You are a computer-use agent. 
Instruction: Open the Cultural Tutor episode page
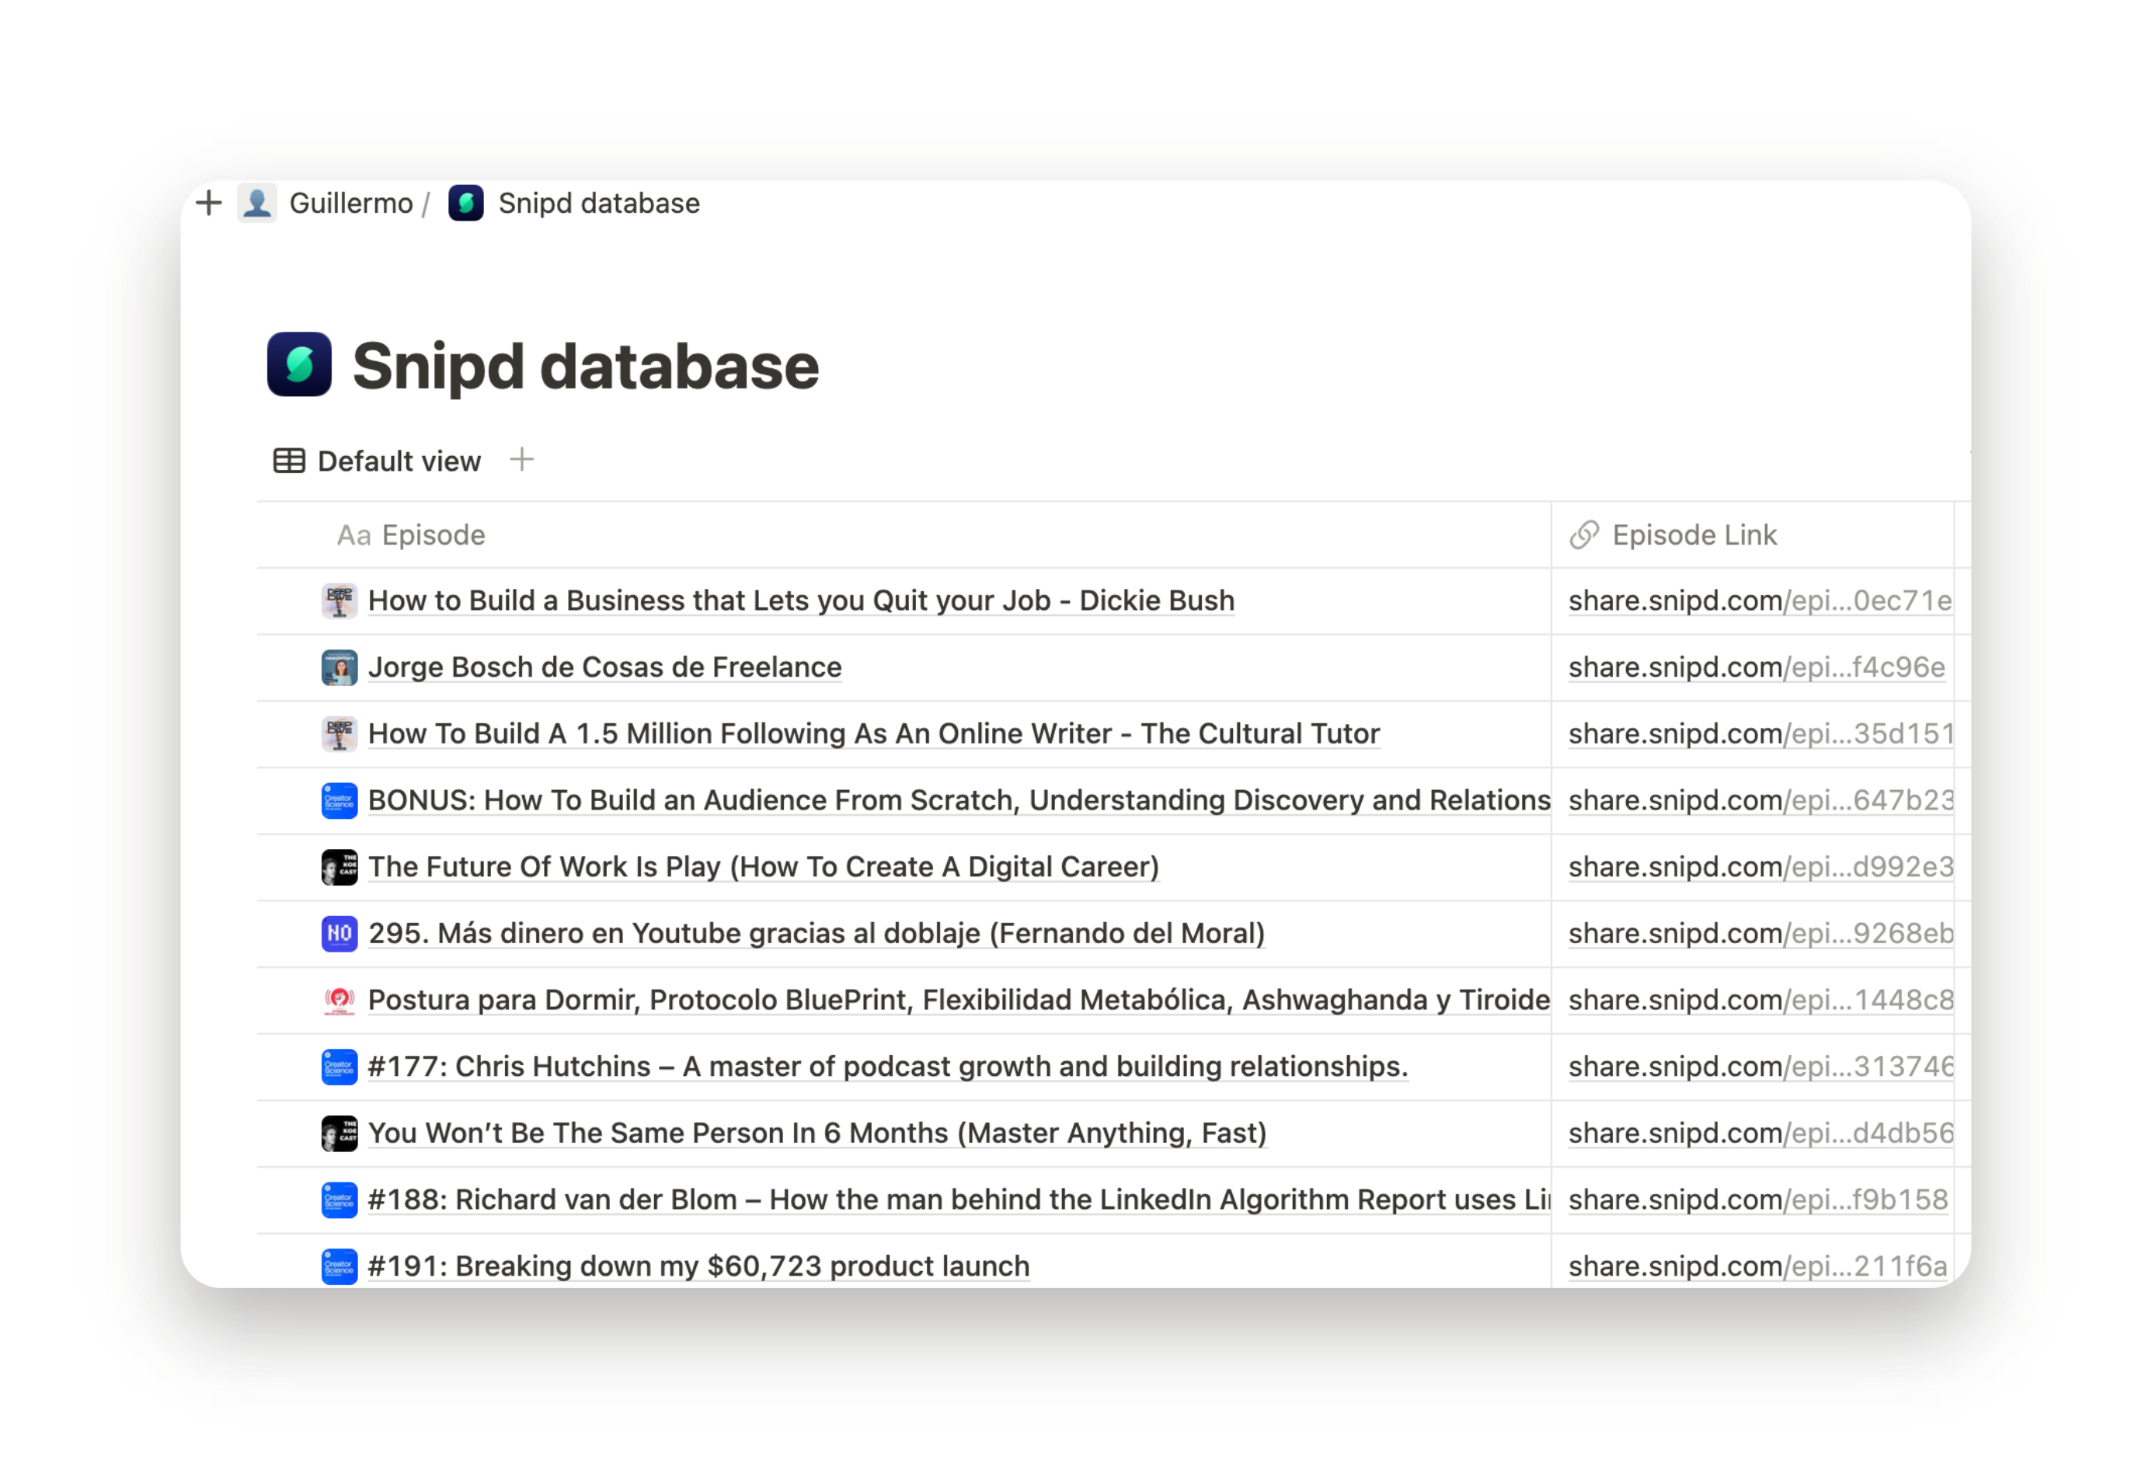point(873,734)
